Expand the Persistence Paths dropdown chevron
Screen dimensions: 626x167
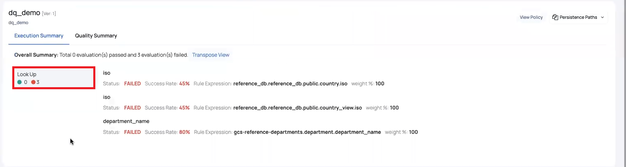click(x=602, y=18)
